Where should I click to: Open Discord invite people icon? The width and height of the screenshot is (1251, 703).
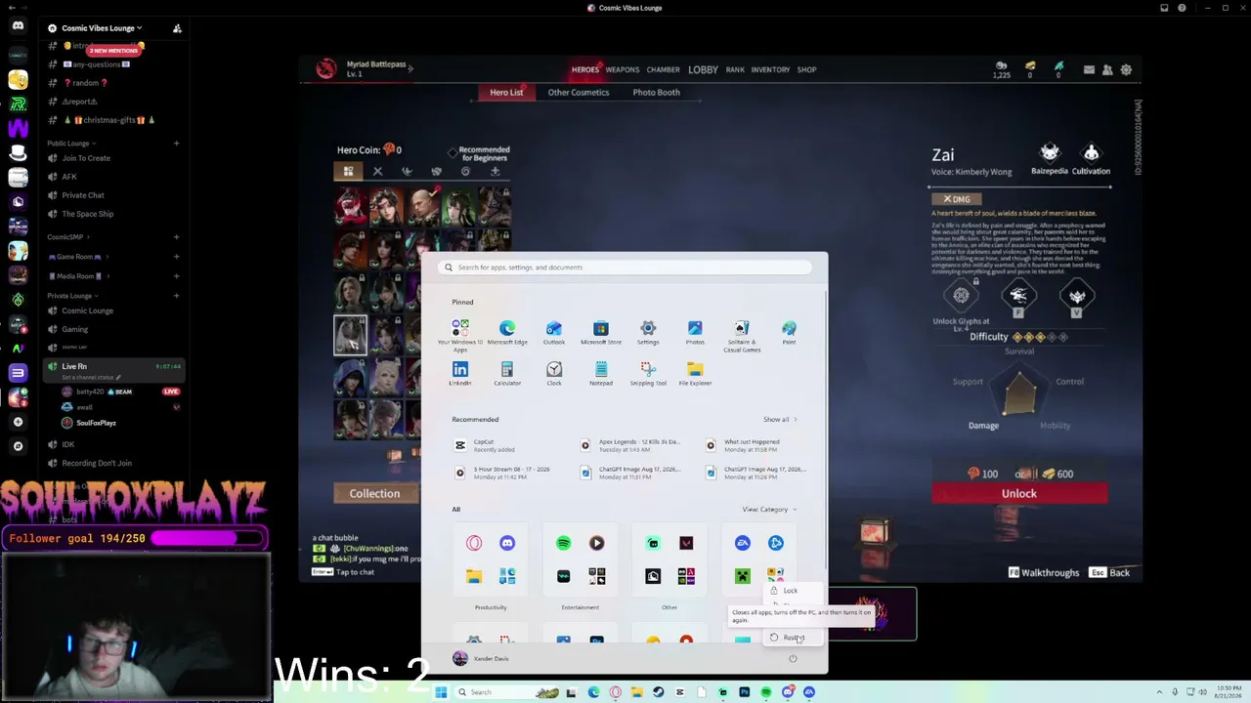coord(177,28)
